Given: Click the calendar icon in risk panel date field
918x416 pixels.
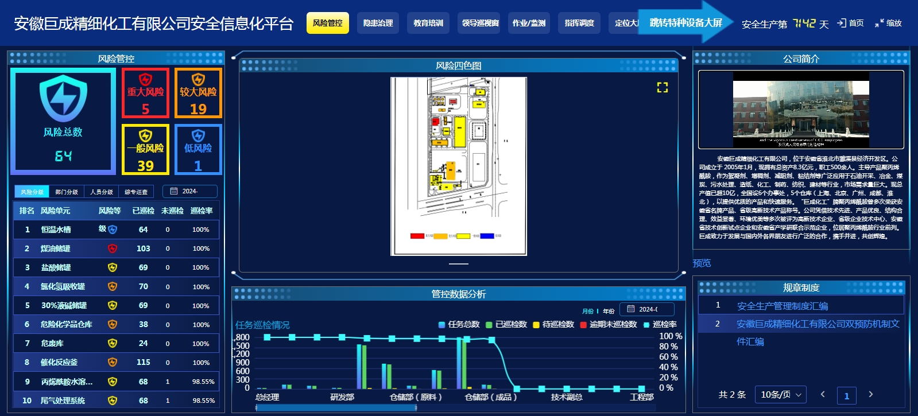Looking at the screenshot, I should pos(174,191).
